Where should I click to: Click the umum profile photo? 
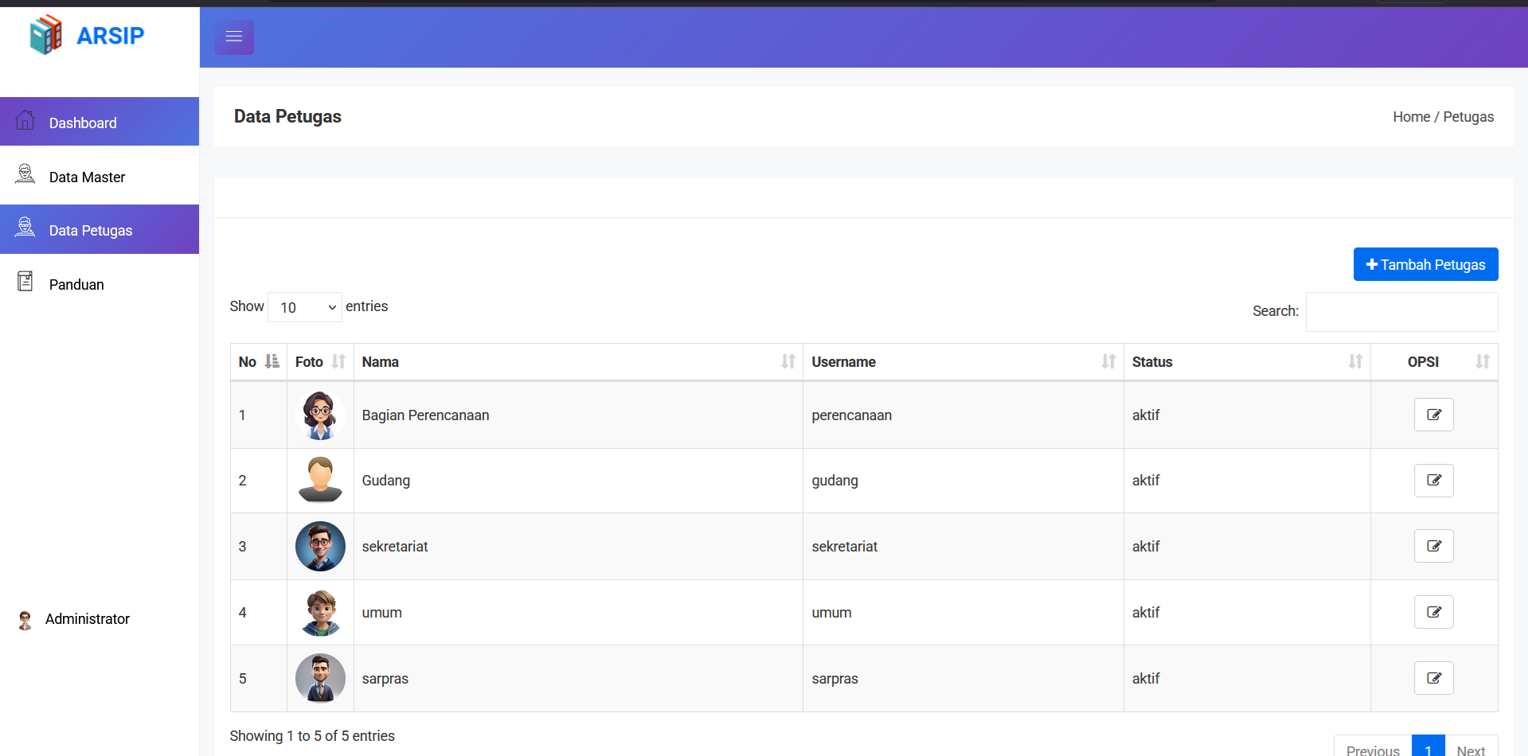coord(320,612)
